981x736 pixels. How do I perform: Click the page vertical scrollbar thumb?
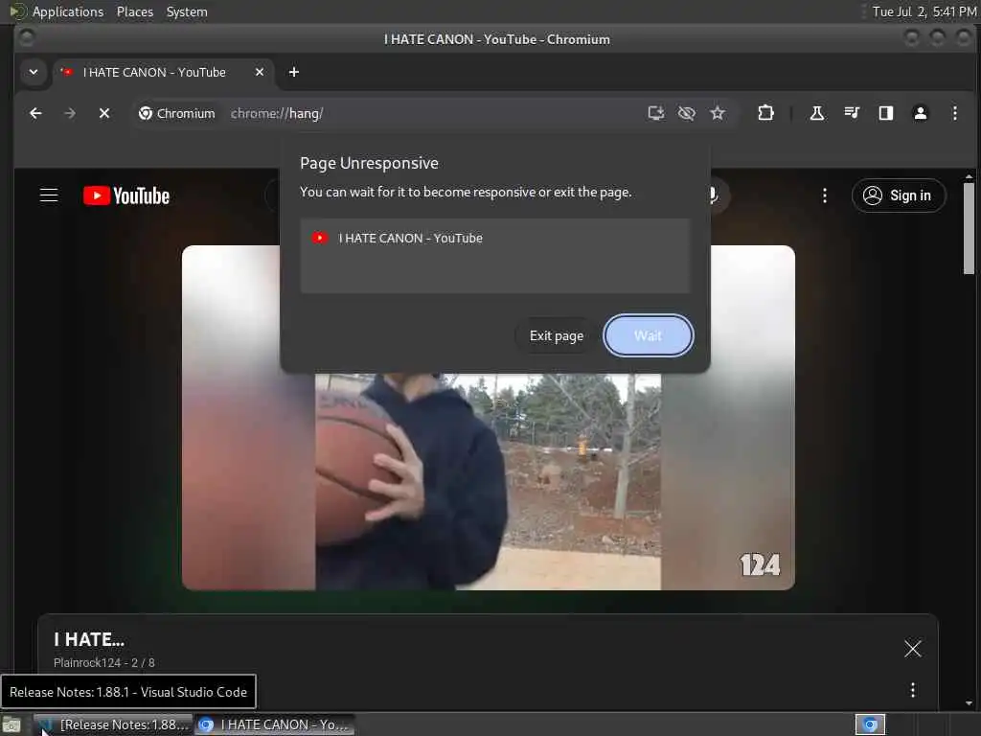(969, 228)
